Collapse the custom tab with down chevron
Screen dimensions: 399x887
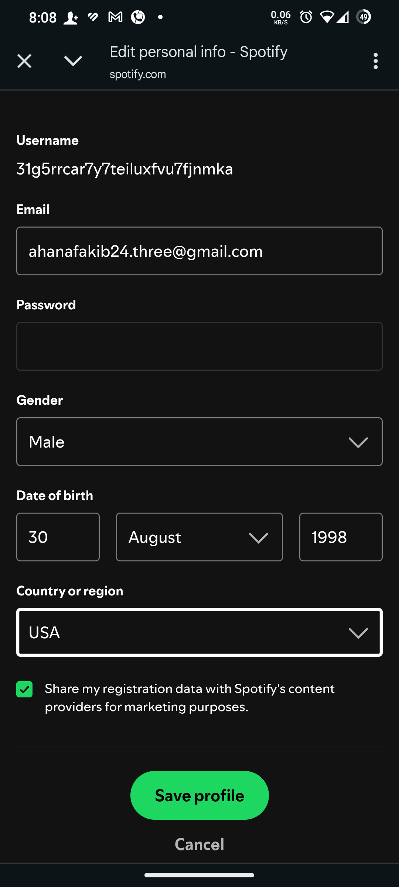(73, 61)
